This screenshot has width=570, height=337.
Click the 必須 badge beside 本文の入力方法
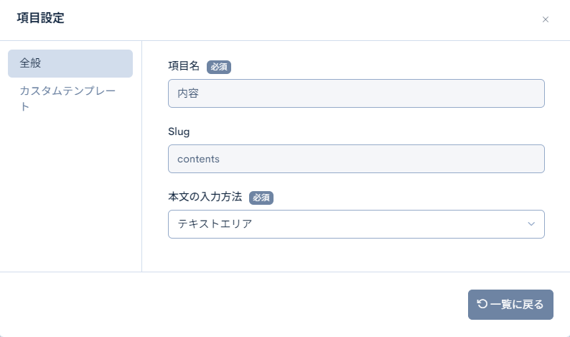tap(261, 197)
